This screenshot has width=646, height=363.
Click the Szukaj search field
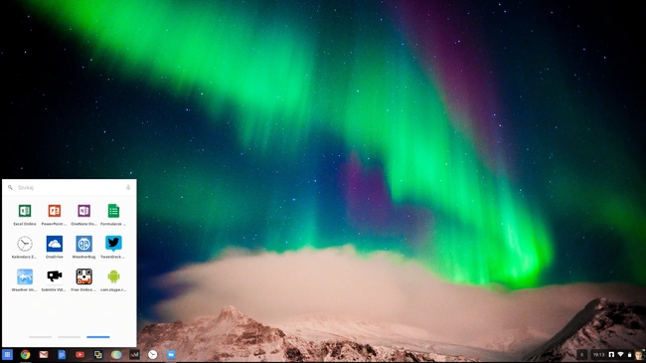coord(70,187)
